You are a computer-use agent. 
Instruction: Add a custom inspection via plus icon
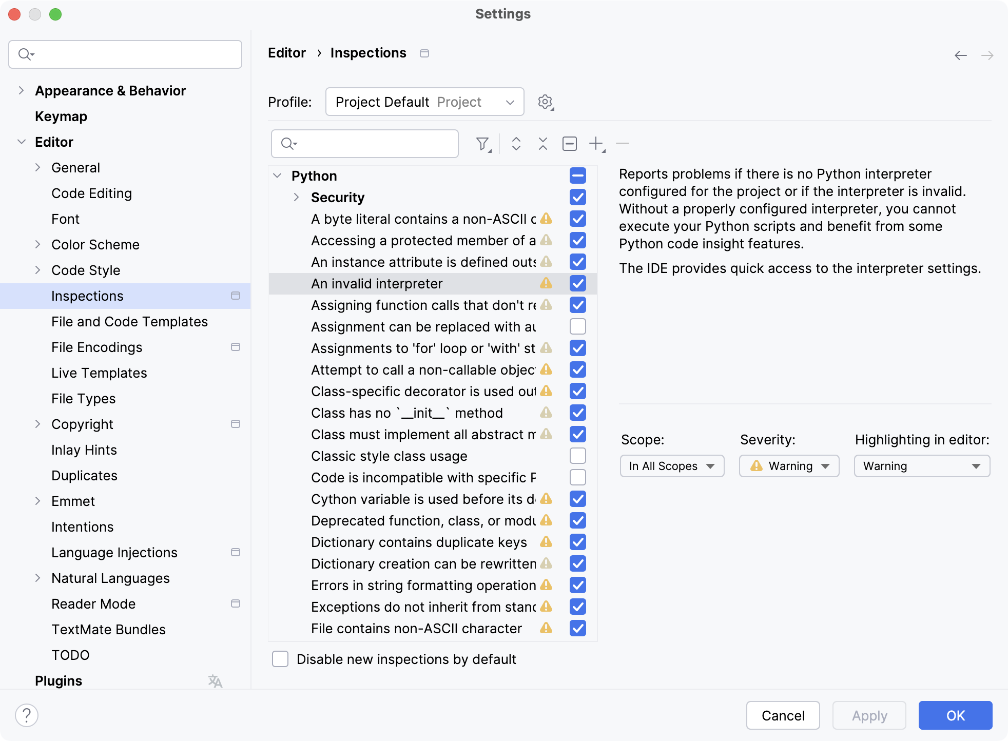595,144
